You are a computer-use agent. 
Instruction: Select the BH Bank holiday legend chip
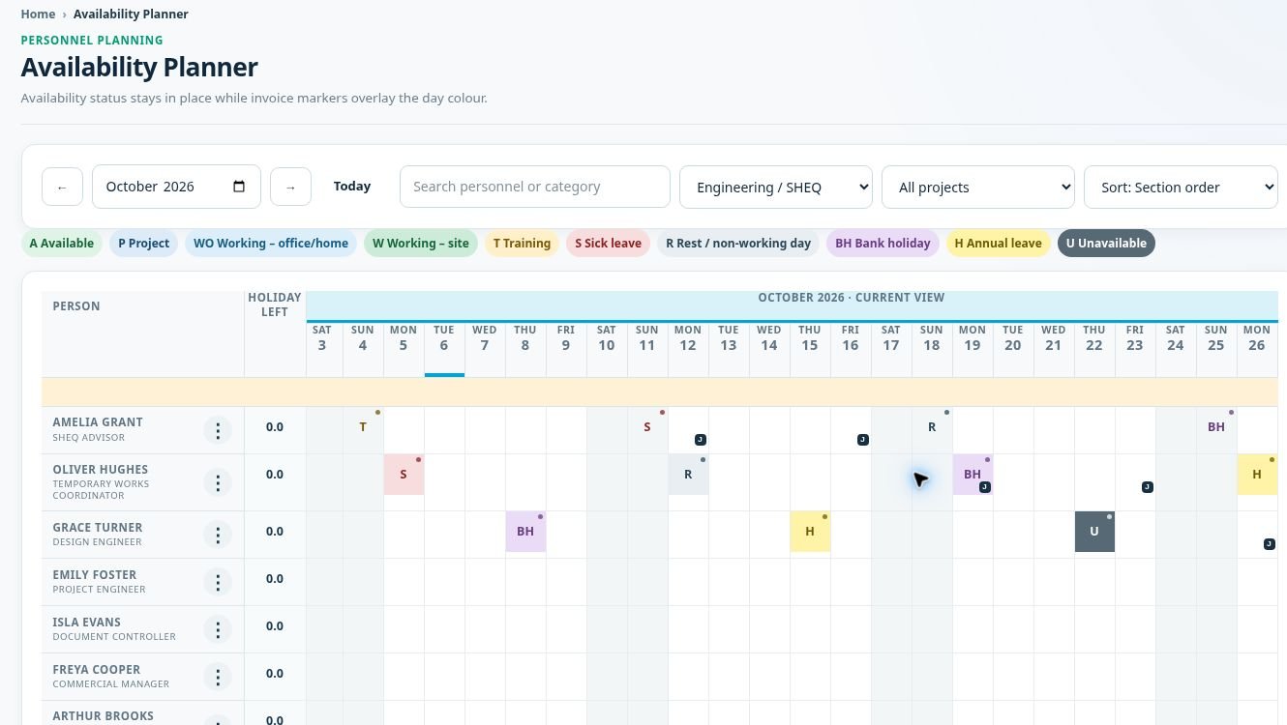(883, 244)
